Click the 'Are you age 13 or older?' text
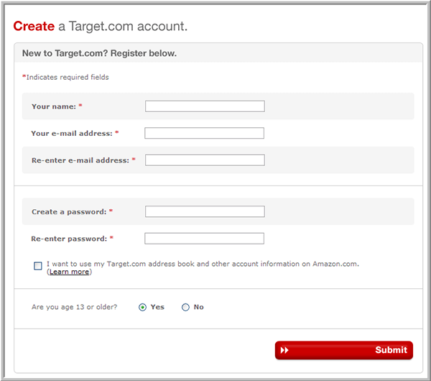 (x=74, y=307)
